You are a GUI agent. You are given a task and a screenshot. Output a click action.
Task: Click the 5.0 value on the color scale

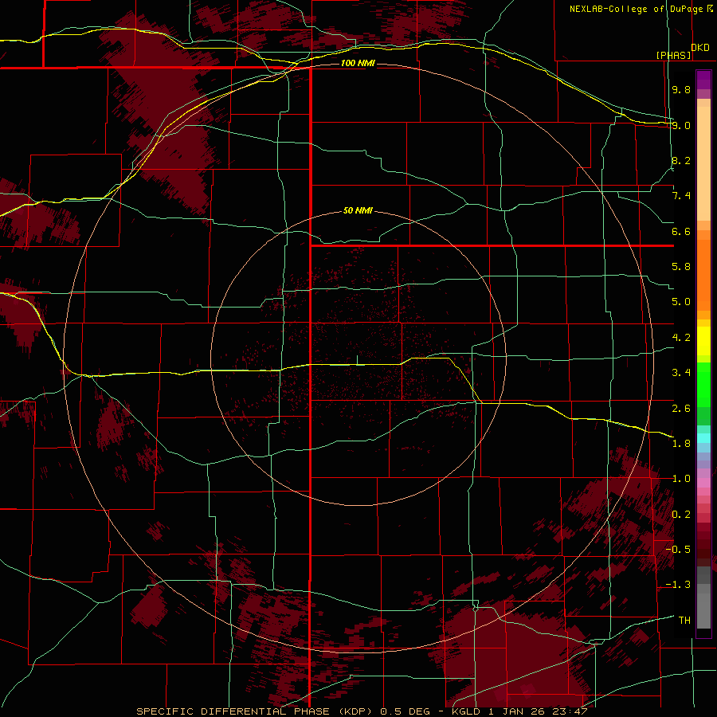tap(681, 302)
